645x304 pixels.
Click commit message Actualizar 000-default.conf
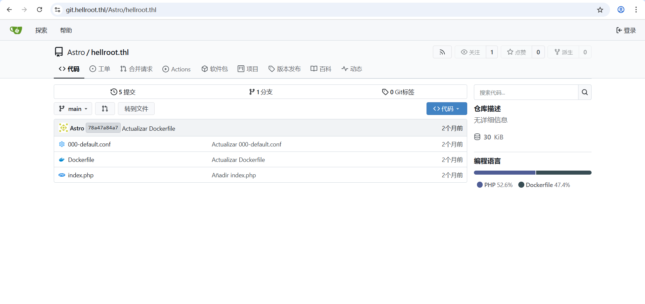pos(246,144)
